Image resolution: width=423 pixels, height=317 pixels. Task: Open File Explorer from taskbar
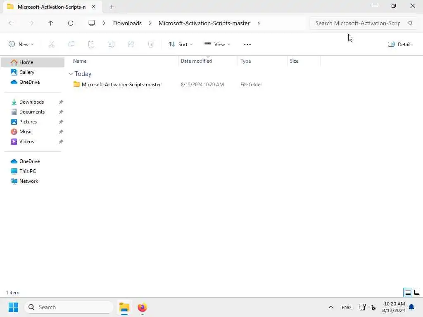[124, 307]
